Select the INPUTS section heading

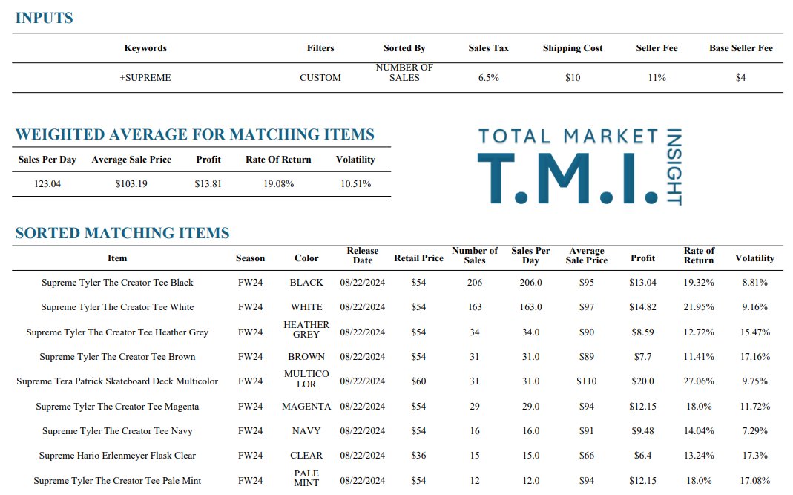(46, 18)
